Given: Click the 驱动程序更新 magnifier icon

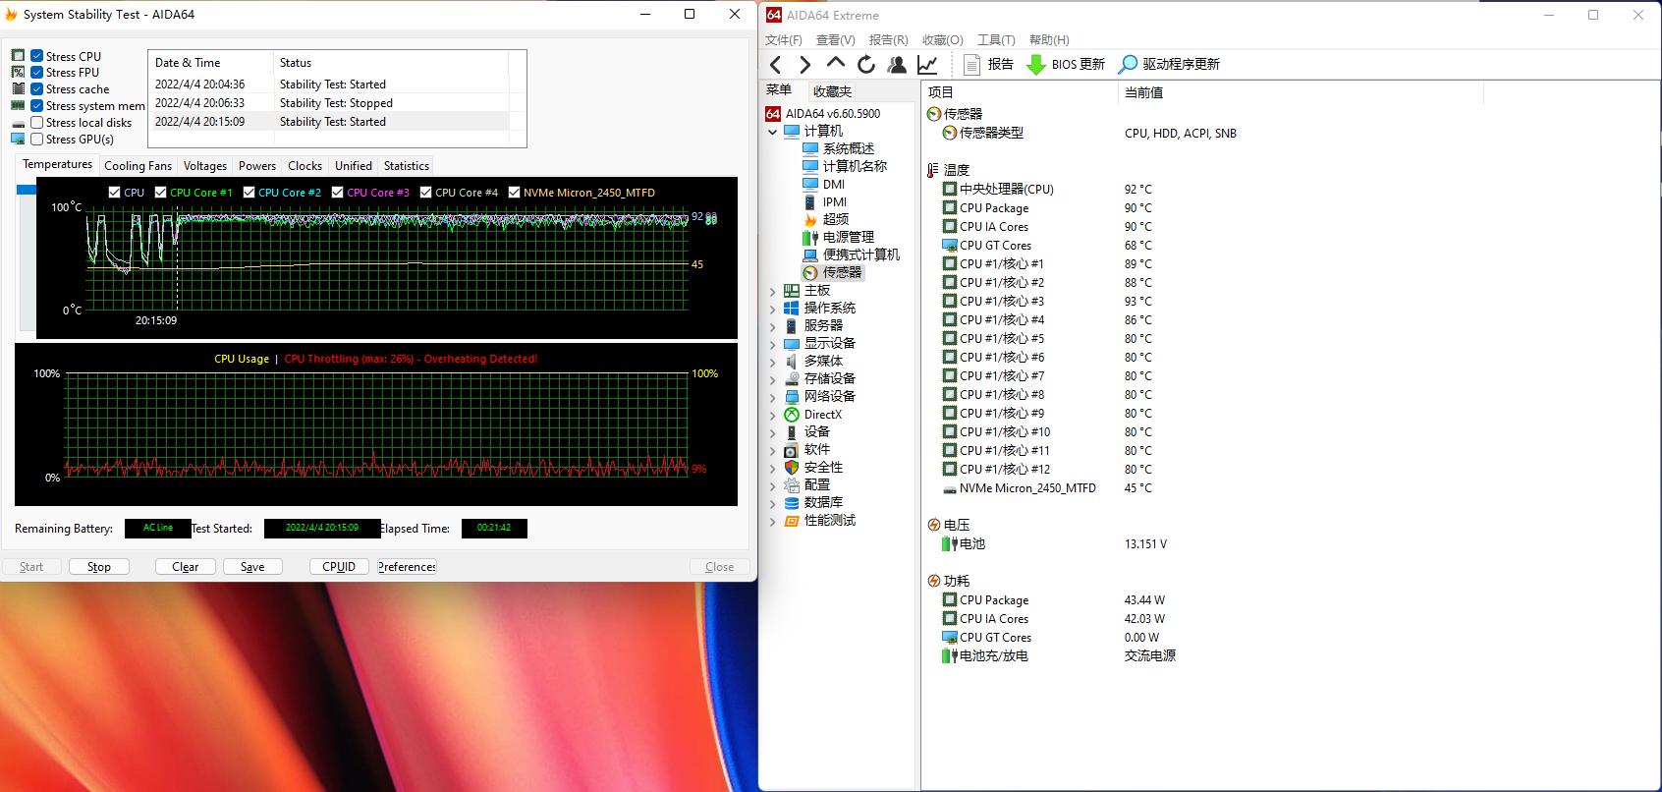Looking at the screenshot, I should tap(1128, 65).
